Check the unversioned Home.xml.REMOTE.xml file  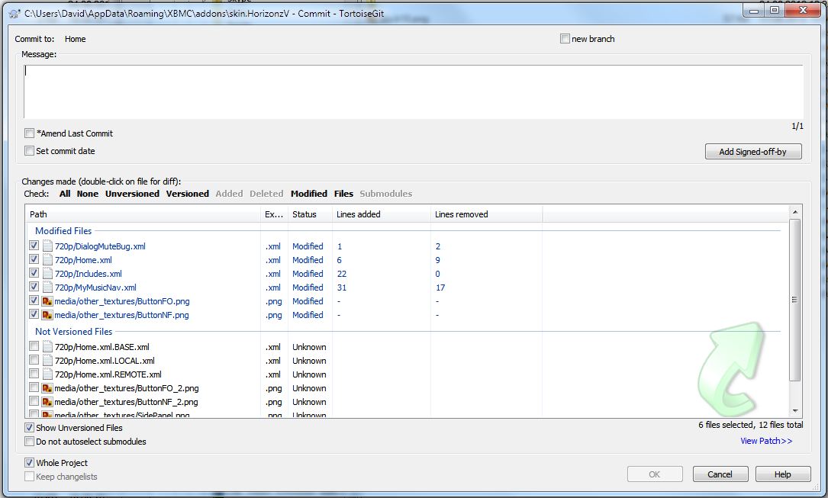pyautogui.click(x=34, y=374)
